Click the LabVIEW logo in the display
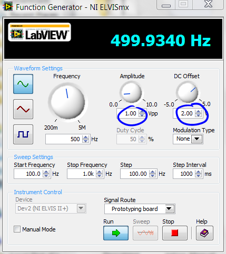226x254 pixels. coord(40,32)
